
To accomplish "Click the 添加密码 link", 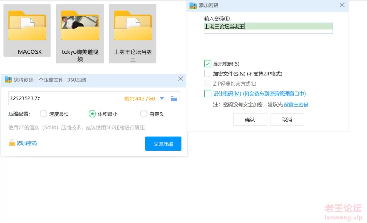I will coord(27,143).
